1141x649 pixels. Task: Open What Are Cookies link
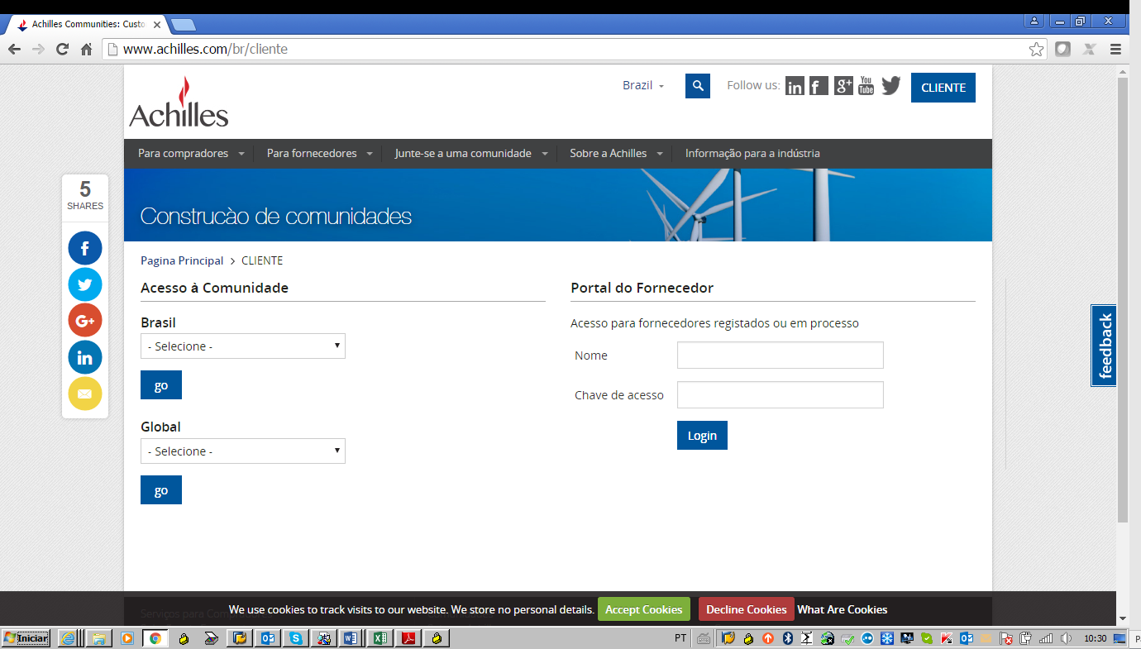(843, 609)
